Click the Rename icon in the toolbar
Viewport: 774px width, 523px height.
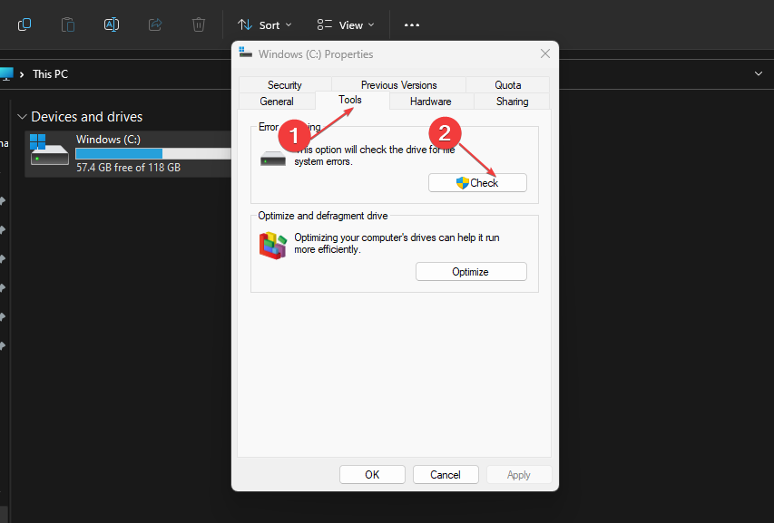(112, 24)
